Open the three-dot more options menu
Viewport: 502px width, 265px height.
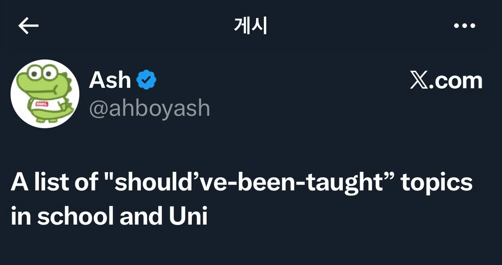click(464, 26)
